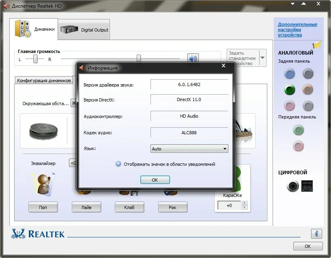Open the Язык language dropdown set to Auto
The width and height of the screenshot is (331, 258).
tap(189, 148)
